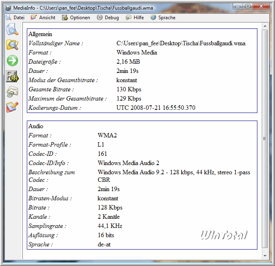The width and height of the screenshot is (275, 266).
Task: Open the Optionen menu
Action: [76, 18]
